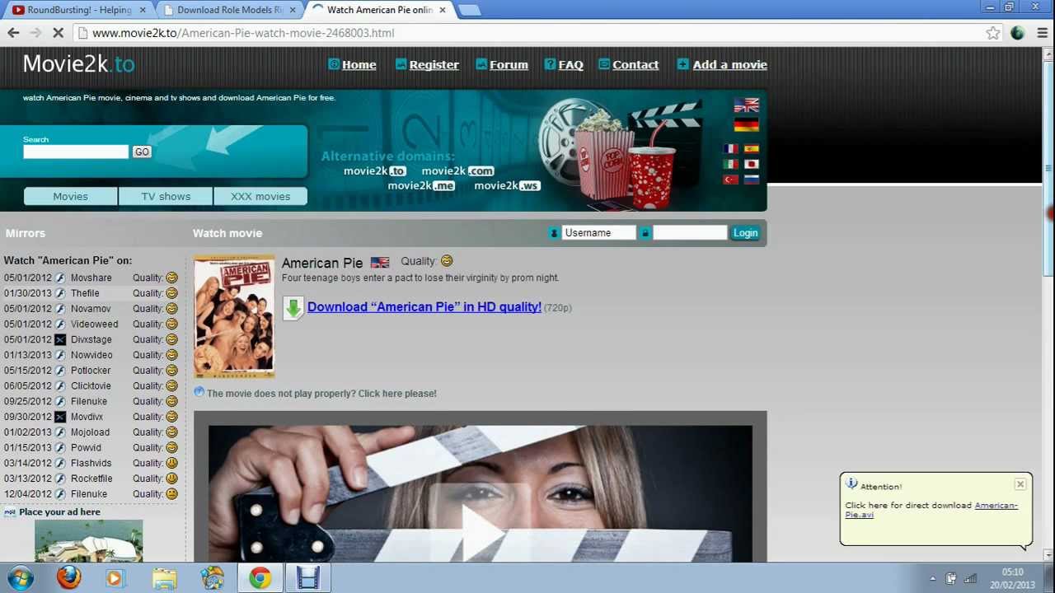Open the Mojoload mirror link
This screenshot has height=593, width=1055.
[91, 432]
